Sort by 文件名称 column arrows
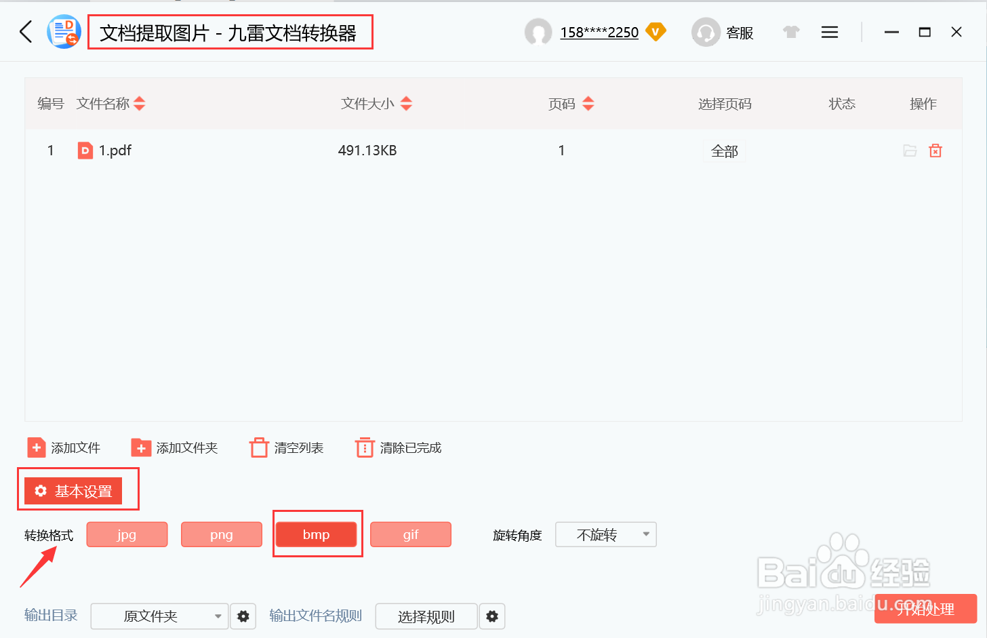The image size is (987, 638). (x=140, y=104)
